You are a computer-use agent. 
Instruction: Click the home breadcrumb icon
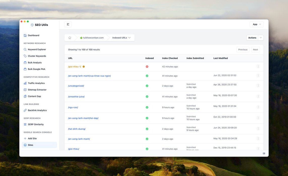70,38
